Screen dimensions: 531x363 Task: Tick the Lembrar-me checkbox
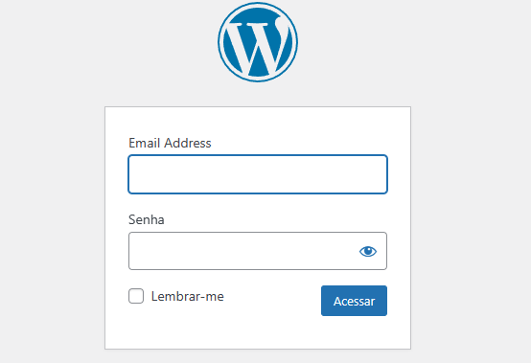coord(136,296)
